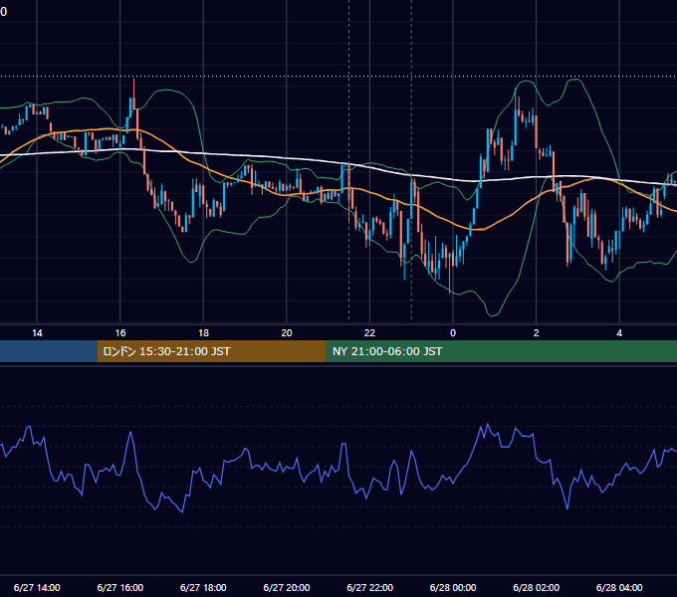Click the 2 hour label on upper axis
677x597 pixels.
coord(537,333)
